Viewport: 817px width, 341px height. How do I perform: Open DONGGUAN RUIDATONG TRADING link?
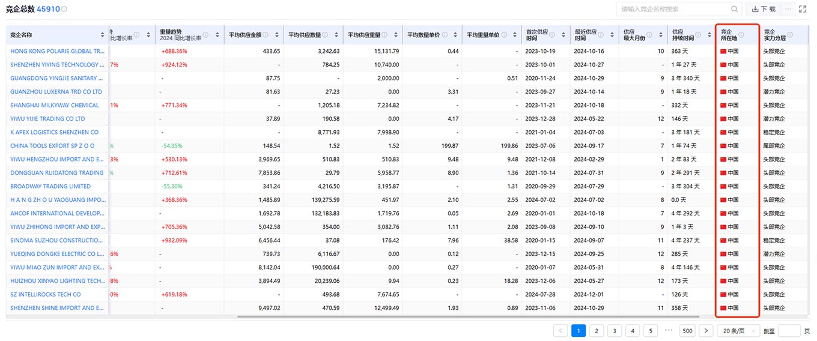tap(57, 173)
